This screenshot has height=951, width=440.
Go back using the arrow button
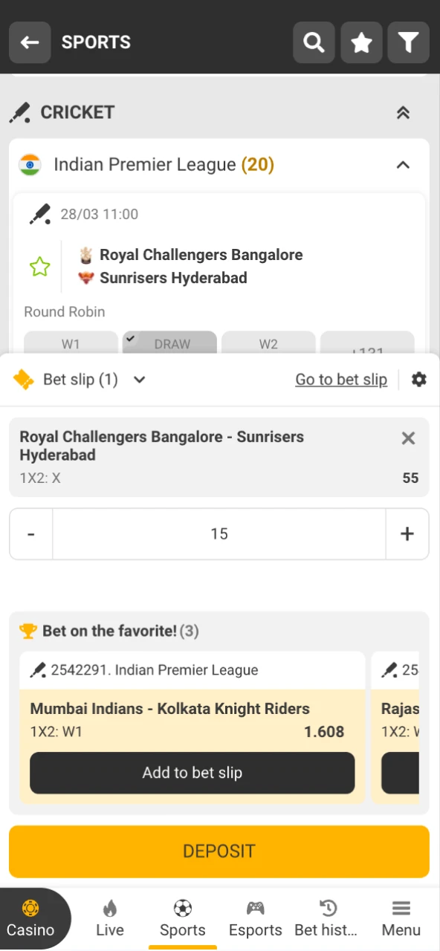(x=30, y=42)
